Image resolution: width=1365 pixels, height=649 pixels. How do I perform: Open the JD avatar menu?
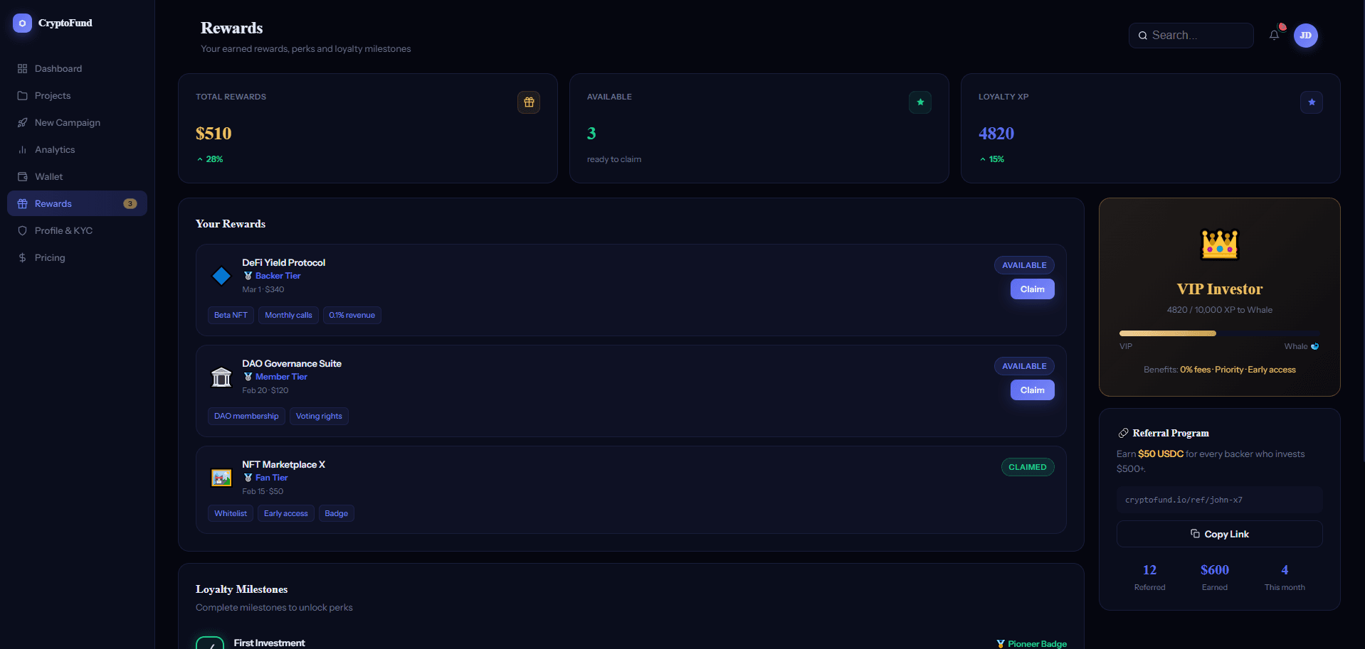click(1305, 35)
